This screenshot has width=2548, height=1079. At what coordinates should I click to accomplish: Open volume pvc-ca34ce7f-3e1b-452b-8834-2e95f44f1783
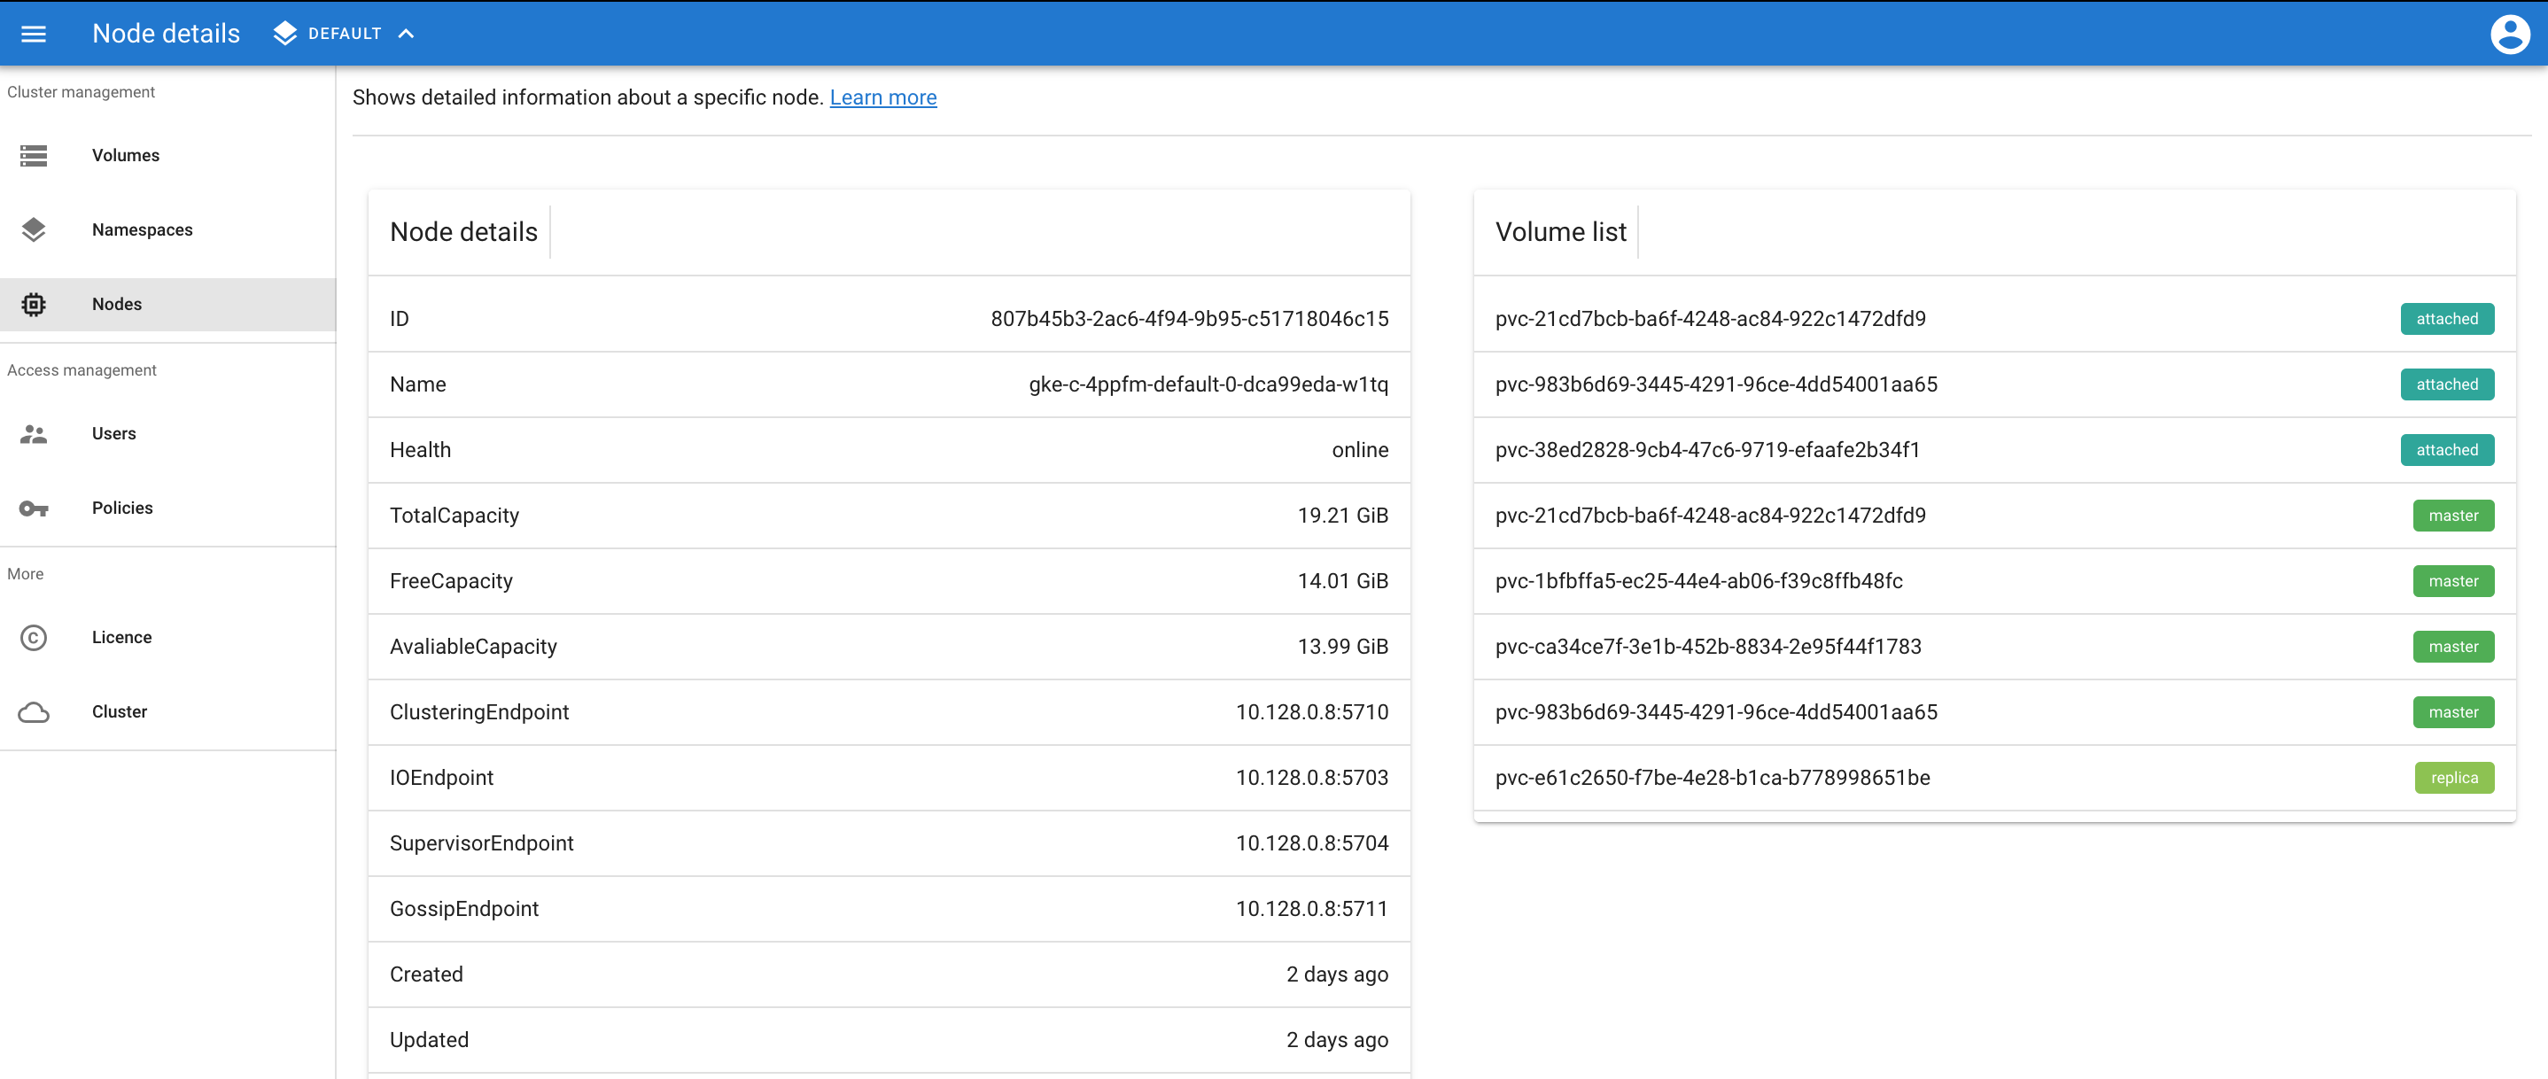pos(1707,647)
